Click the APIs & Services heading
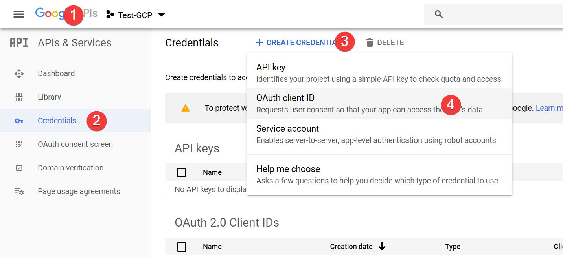 (x=75, y=42)
